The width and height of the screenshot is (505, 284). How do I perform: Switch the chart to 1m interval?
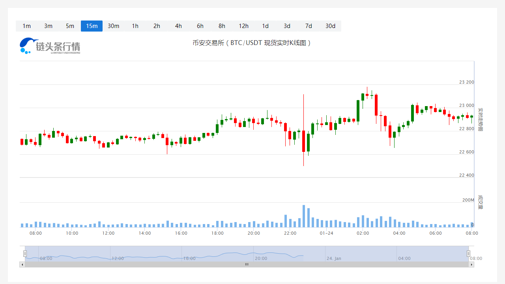[26, 26]
